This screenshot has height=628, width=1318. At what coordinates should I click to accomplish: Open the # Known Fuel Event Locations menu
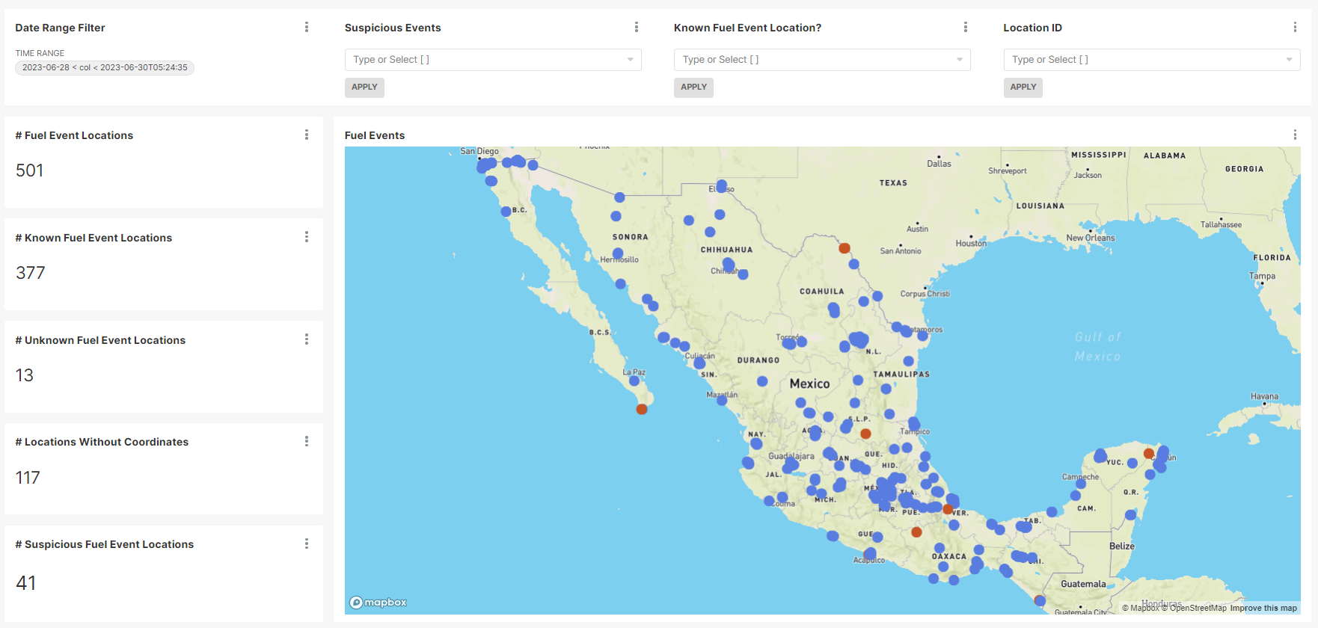307,237
